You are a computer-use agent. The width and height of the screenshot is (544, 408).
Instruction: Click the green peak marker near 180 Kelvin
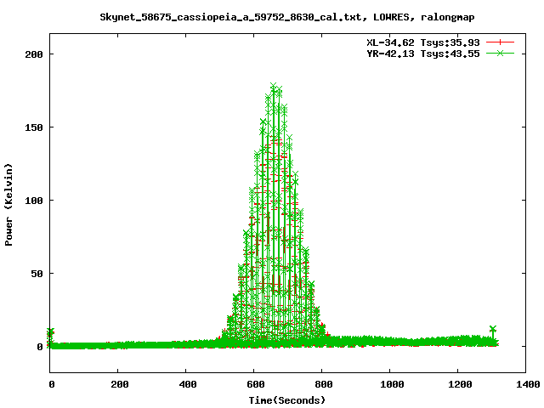(x=274, y=86)
